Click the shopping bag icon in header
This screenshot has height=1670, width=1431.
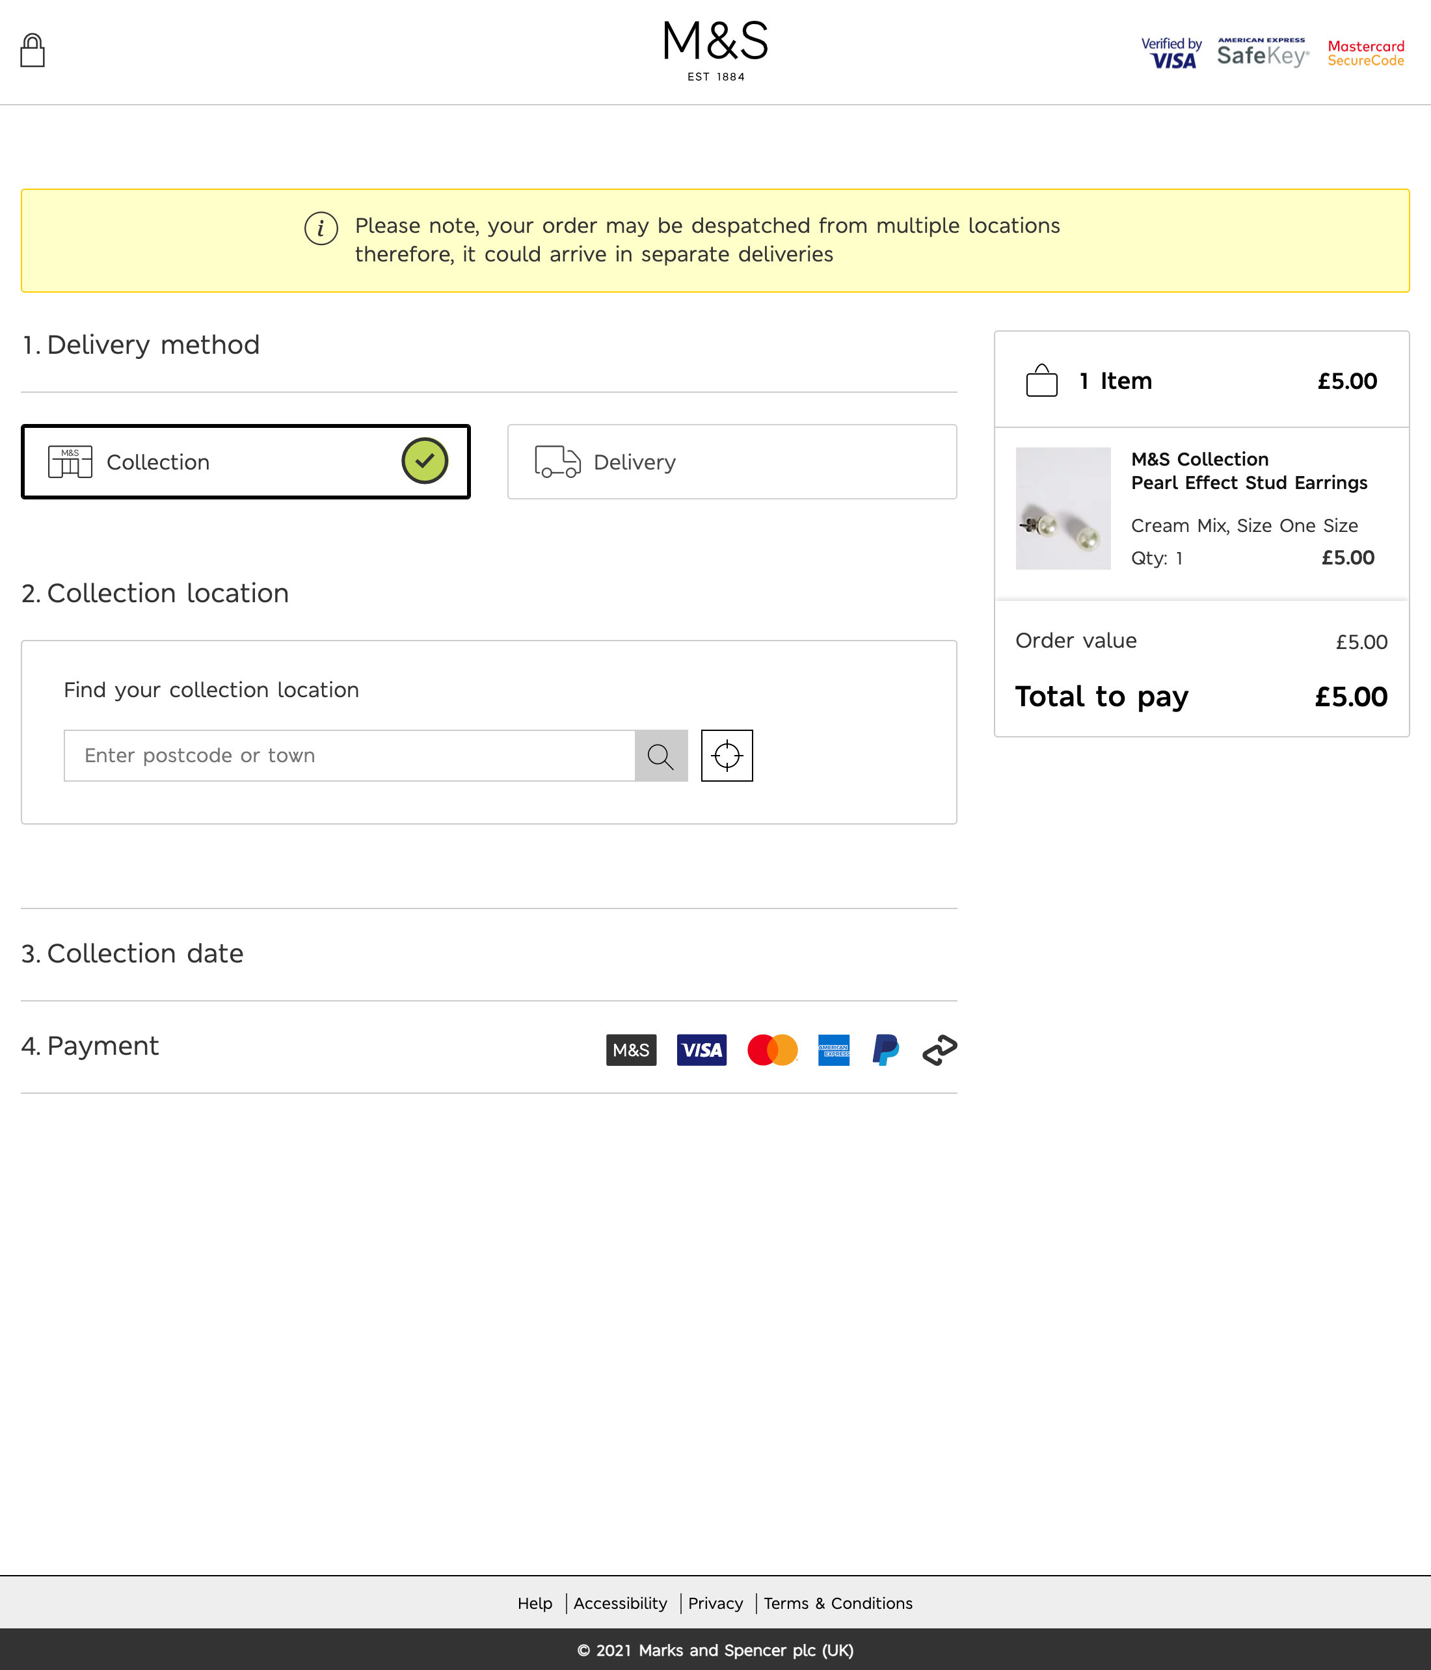(x=33, y=51)
